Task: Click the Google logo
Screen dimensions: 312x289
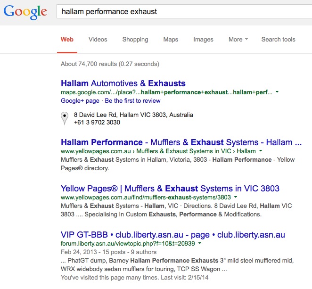Action: [x=25, y=12]
